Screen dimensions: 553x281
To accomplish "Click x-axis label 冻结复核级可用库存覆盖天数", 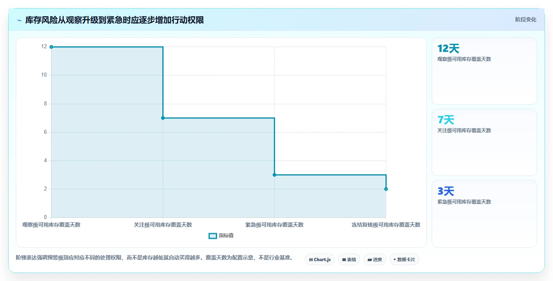I will click(x=386, y=225).
